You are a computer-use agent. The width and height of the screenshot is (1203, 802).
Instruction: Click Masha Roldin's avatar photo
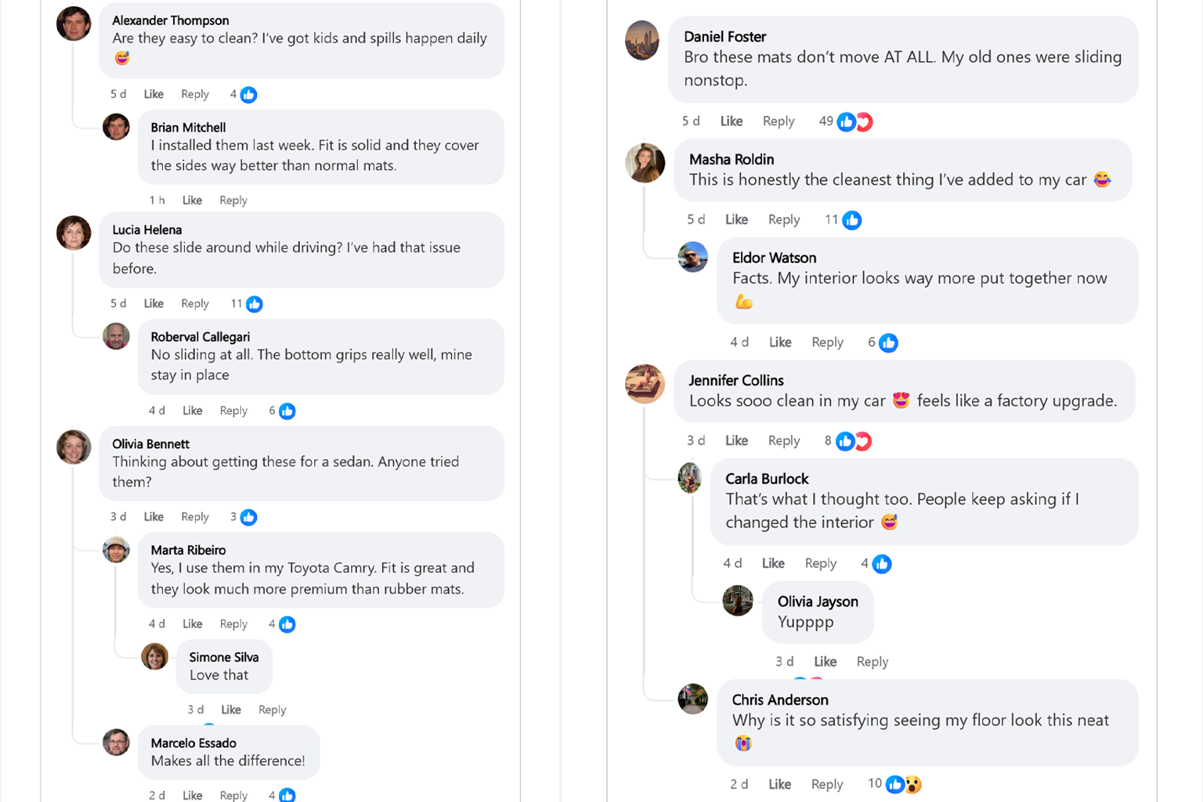[x=645, y=162]
